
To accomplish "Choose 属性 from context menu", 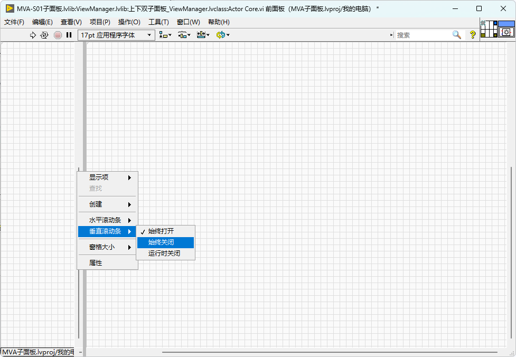I will (x=108, y=263).
